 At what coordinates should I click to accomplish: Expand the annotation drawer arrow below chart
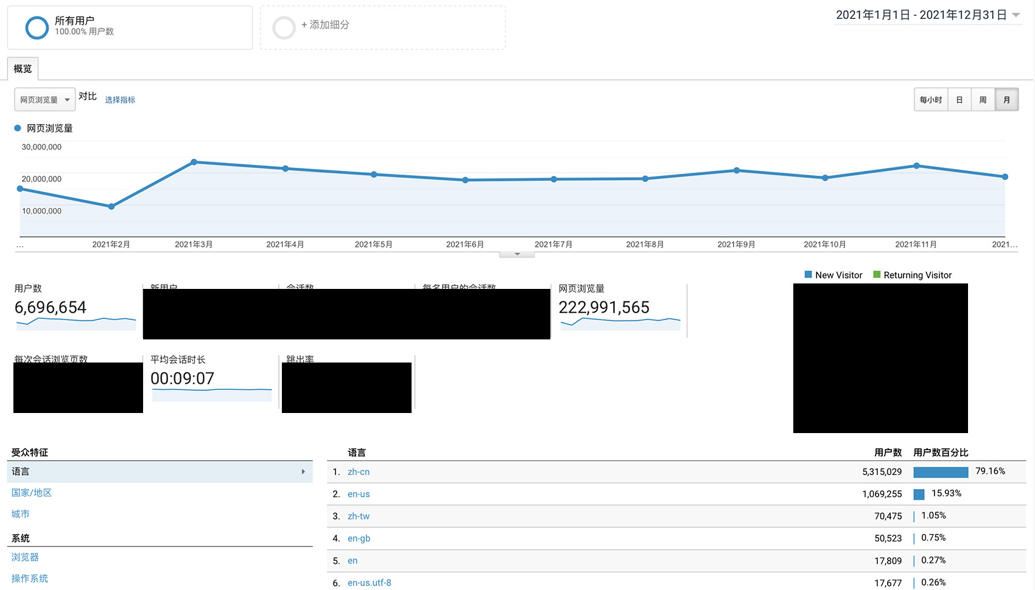pyautogui.click(x=517, y=254)
